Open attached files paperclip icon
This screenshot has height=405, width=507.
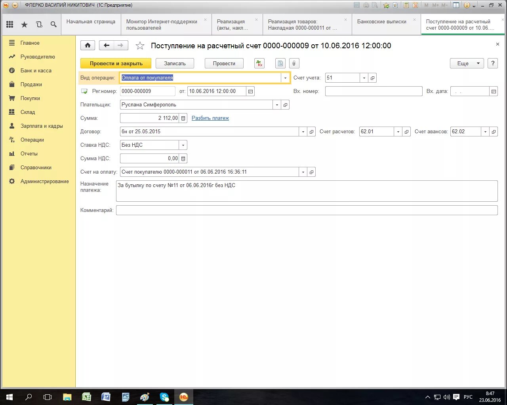click(x=294, y=63)
